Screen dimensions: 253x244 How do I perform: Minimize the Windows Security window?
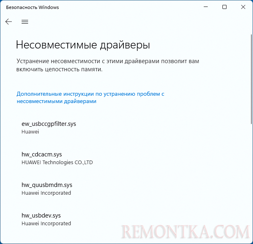(206, 7)
